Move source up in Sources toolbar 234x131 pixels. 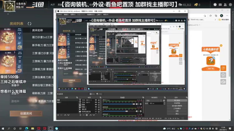click(x=91, y=115)
